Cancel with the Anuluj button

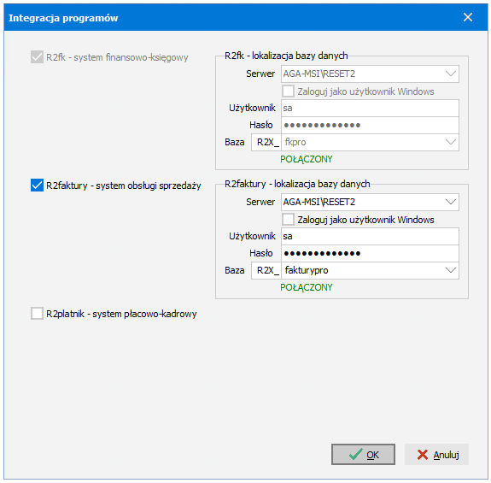click(x=437, y=454)
